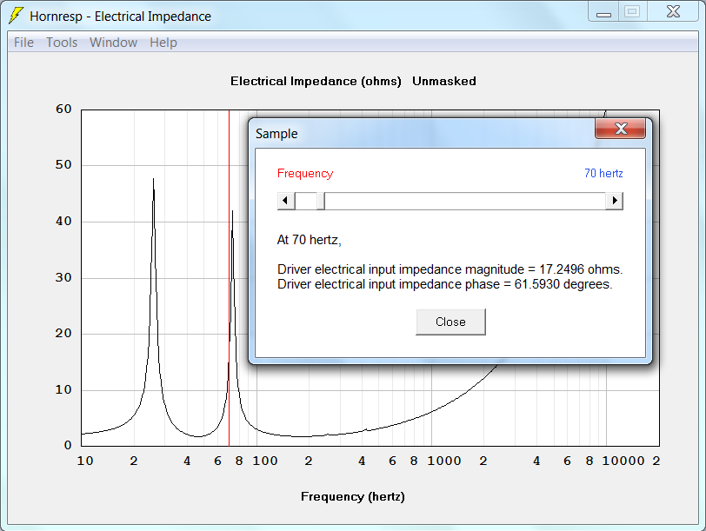Click the 'Frequency (hertz)' axis label
The width and height of the screenshot is (706, 531).
coord(352,496)
